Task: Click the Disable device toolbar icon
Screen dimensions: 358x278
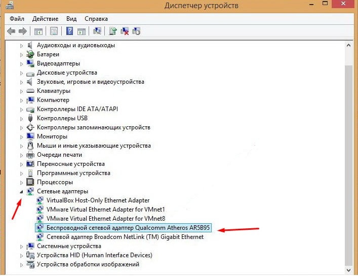Action: coord(136,31)
